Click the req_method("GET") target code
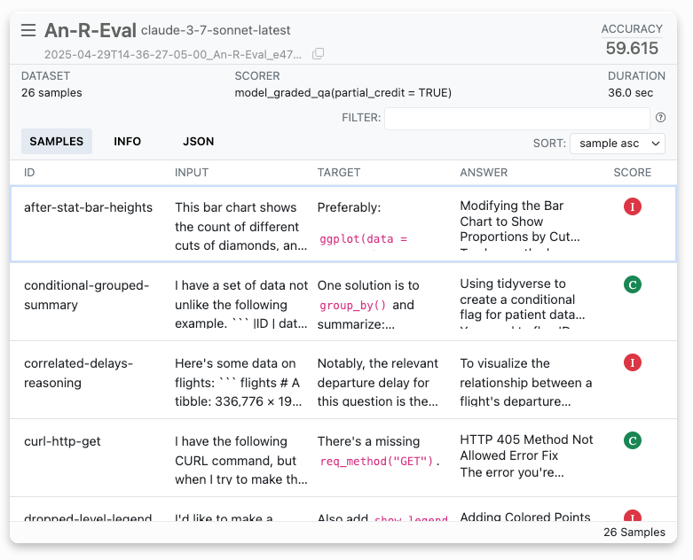Screen dimensions: 693x560 coord(376,462)
